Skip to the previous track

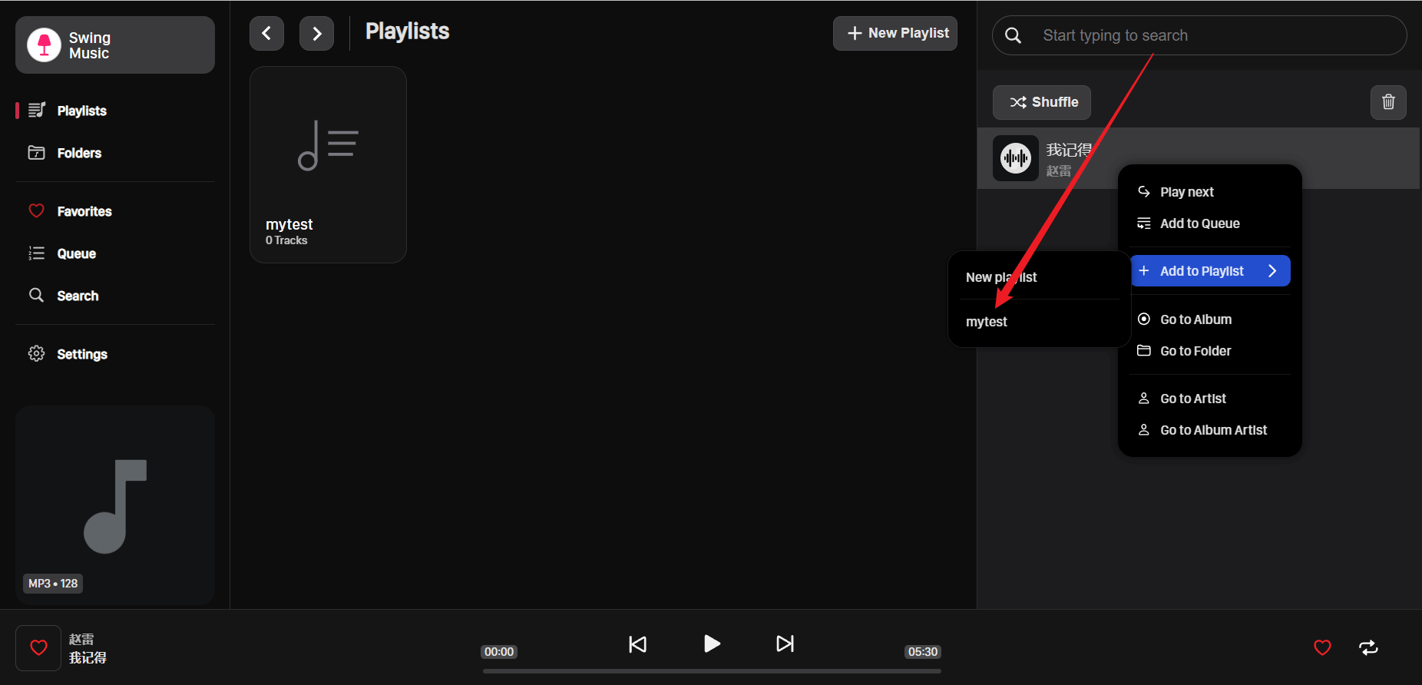coord(637,644)
